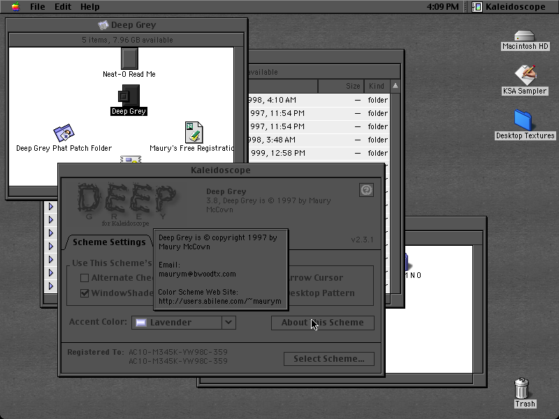
Task: Click the Kind column header in the list window
Action: [377, 86]
